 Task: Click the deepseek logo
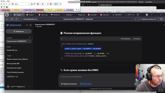pos(14,25)
